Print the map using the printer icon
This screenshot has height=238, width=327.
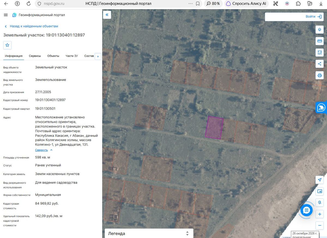click(319, 75)
